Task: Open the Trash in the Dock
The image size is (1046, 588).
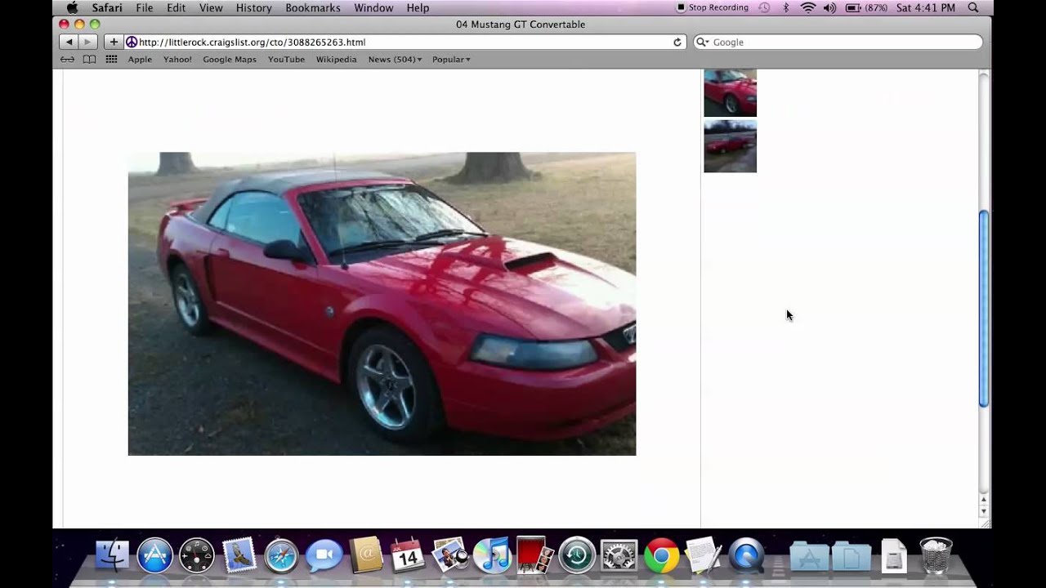Action: click(936, 556)
